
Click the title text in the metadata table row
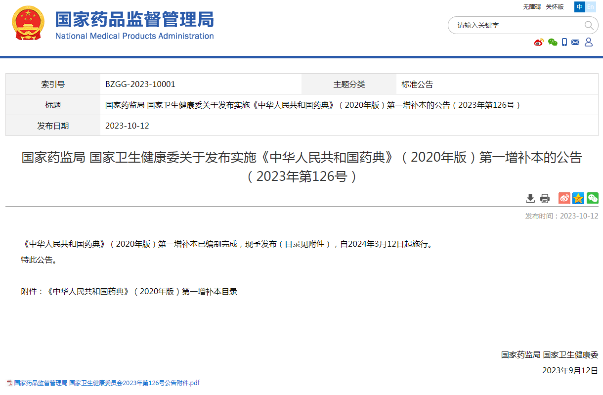(x=313, y=105)
